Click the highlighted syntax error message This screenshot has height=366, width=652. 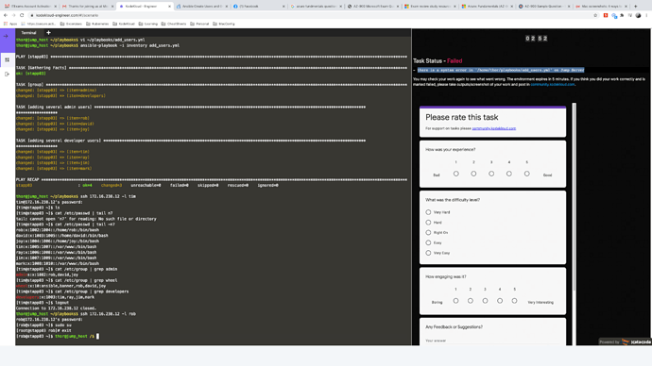[x=501, y=70]
